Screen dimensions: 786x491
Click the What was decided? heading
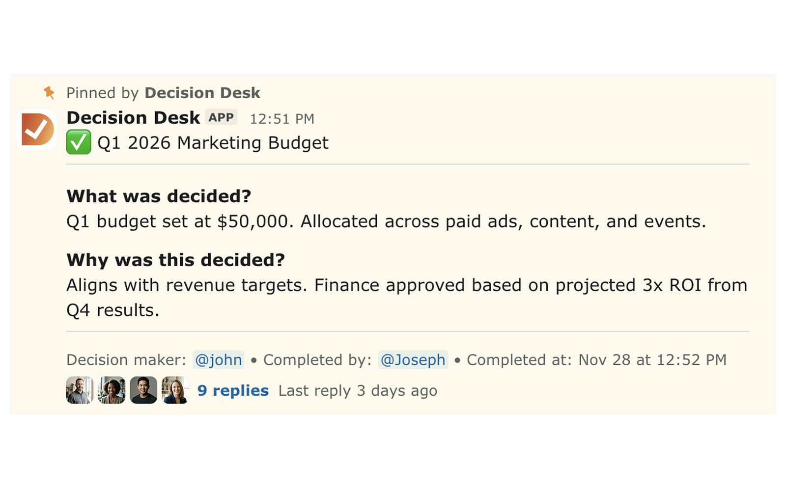click(x=159, y=196)
